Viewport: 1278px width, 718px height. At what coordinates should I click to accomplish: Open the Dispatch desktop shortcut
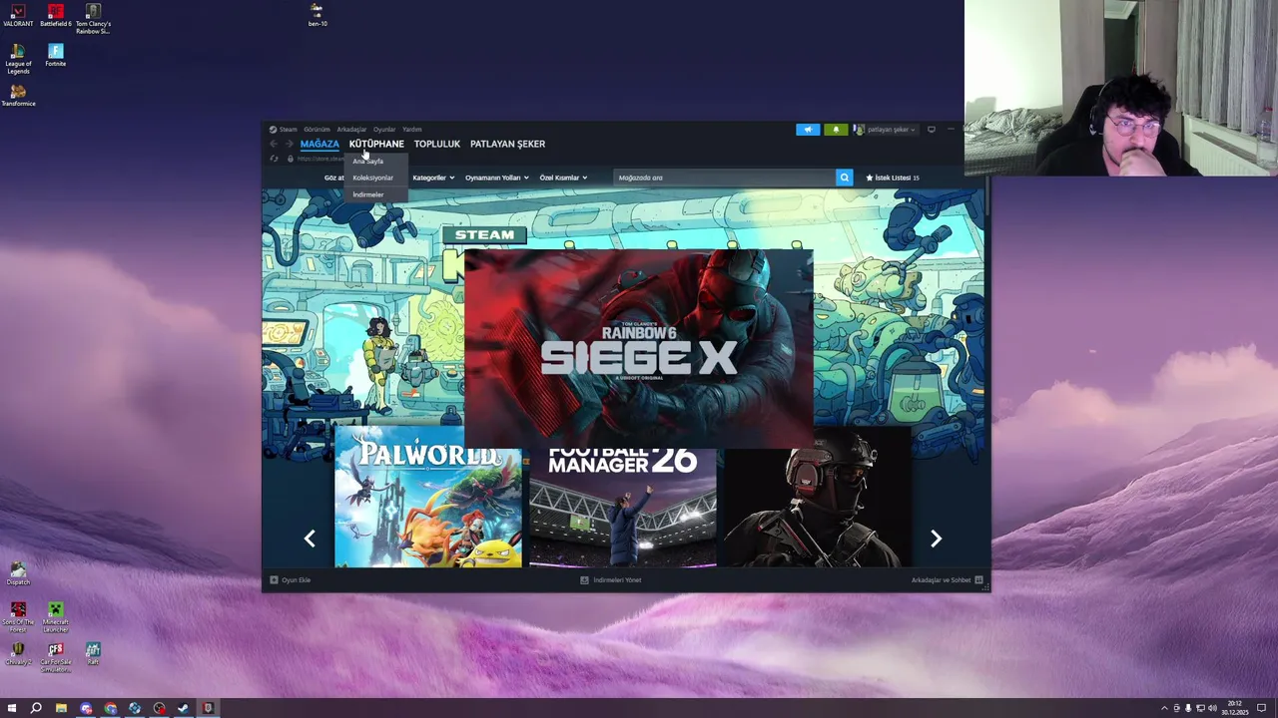[18, 573]
